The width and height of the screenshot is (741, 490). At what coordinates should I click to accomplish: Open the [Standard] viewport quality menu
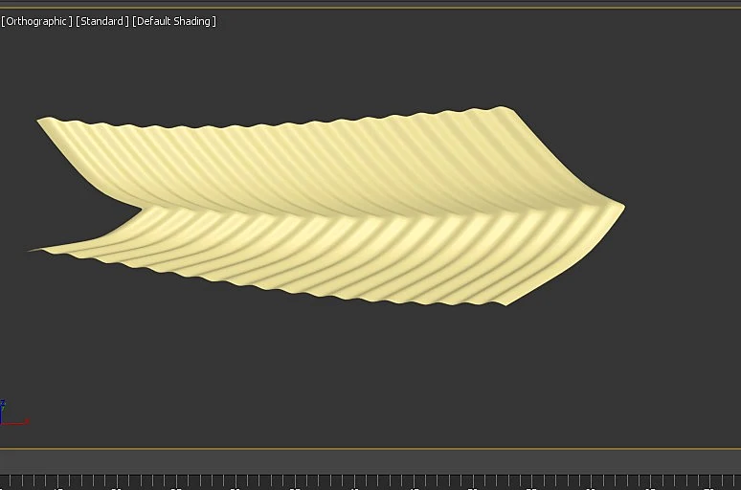[x=102, y=21]
